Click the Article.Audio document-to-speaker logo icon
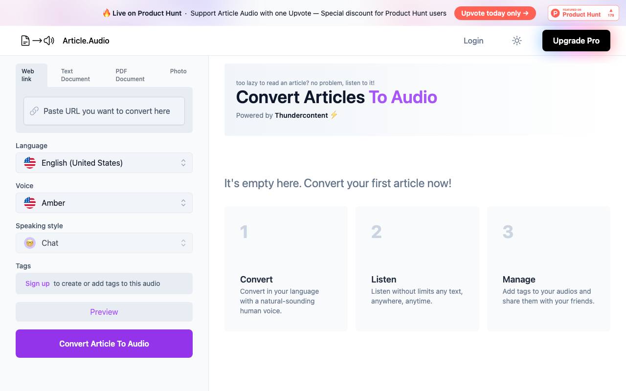 pos(37,41)
